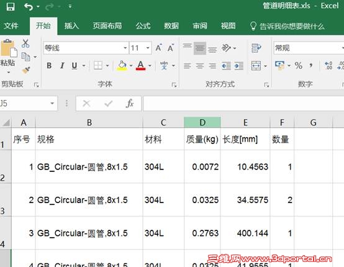Toggle underline formatting
The height and width of the screenshot is (267, 344).
(75, 65)
